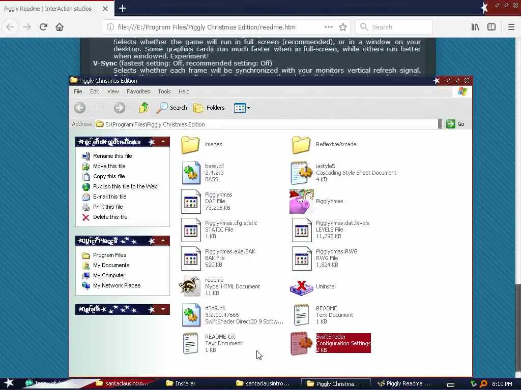Open the Tools menu
The image size is (521, 390).
[164, 91]
